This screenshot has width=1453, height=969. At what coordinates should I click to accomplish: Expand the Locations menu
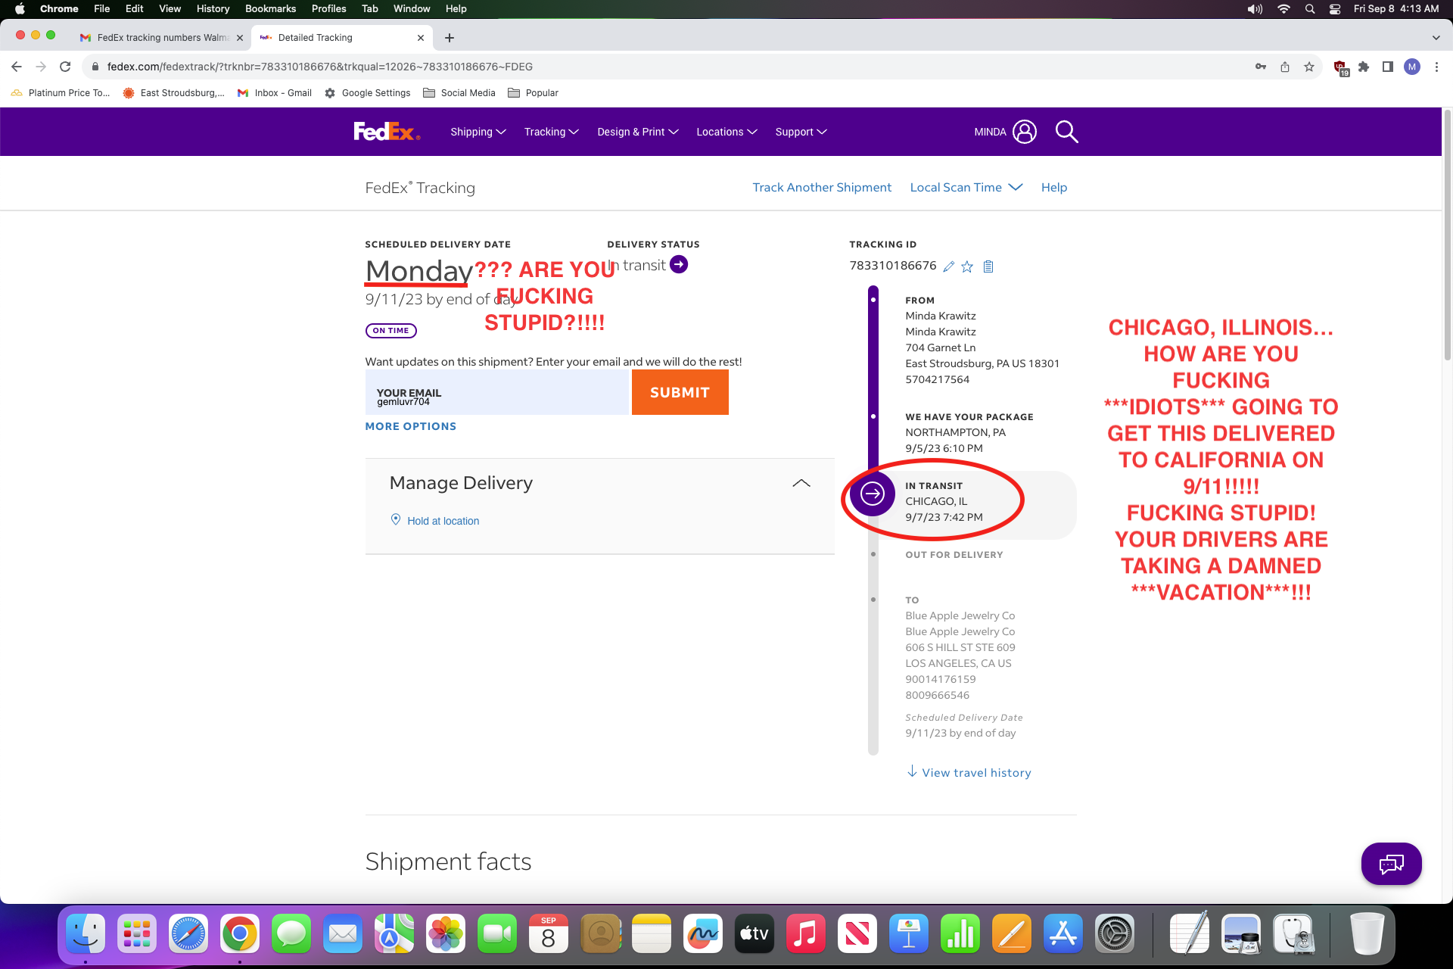pos(726,131)
